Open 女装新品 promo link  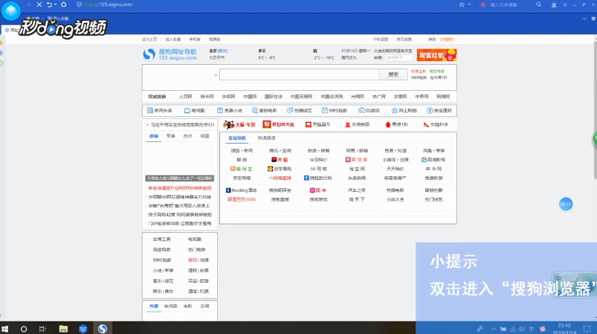tap(357, 124)
